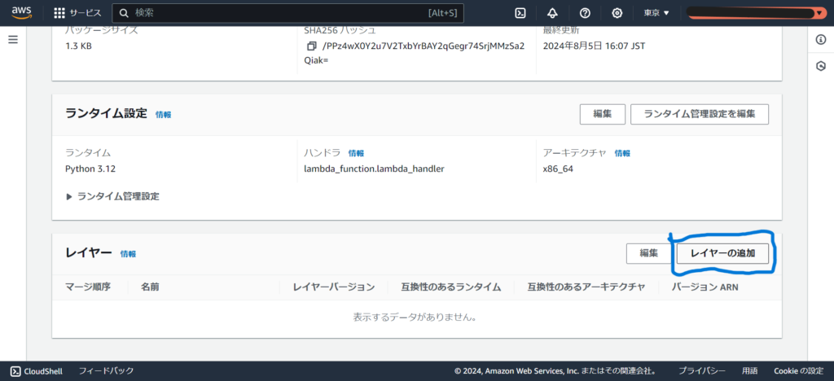
Task: Open the hamburger side navigation menu
Action: click(13, 39)
